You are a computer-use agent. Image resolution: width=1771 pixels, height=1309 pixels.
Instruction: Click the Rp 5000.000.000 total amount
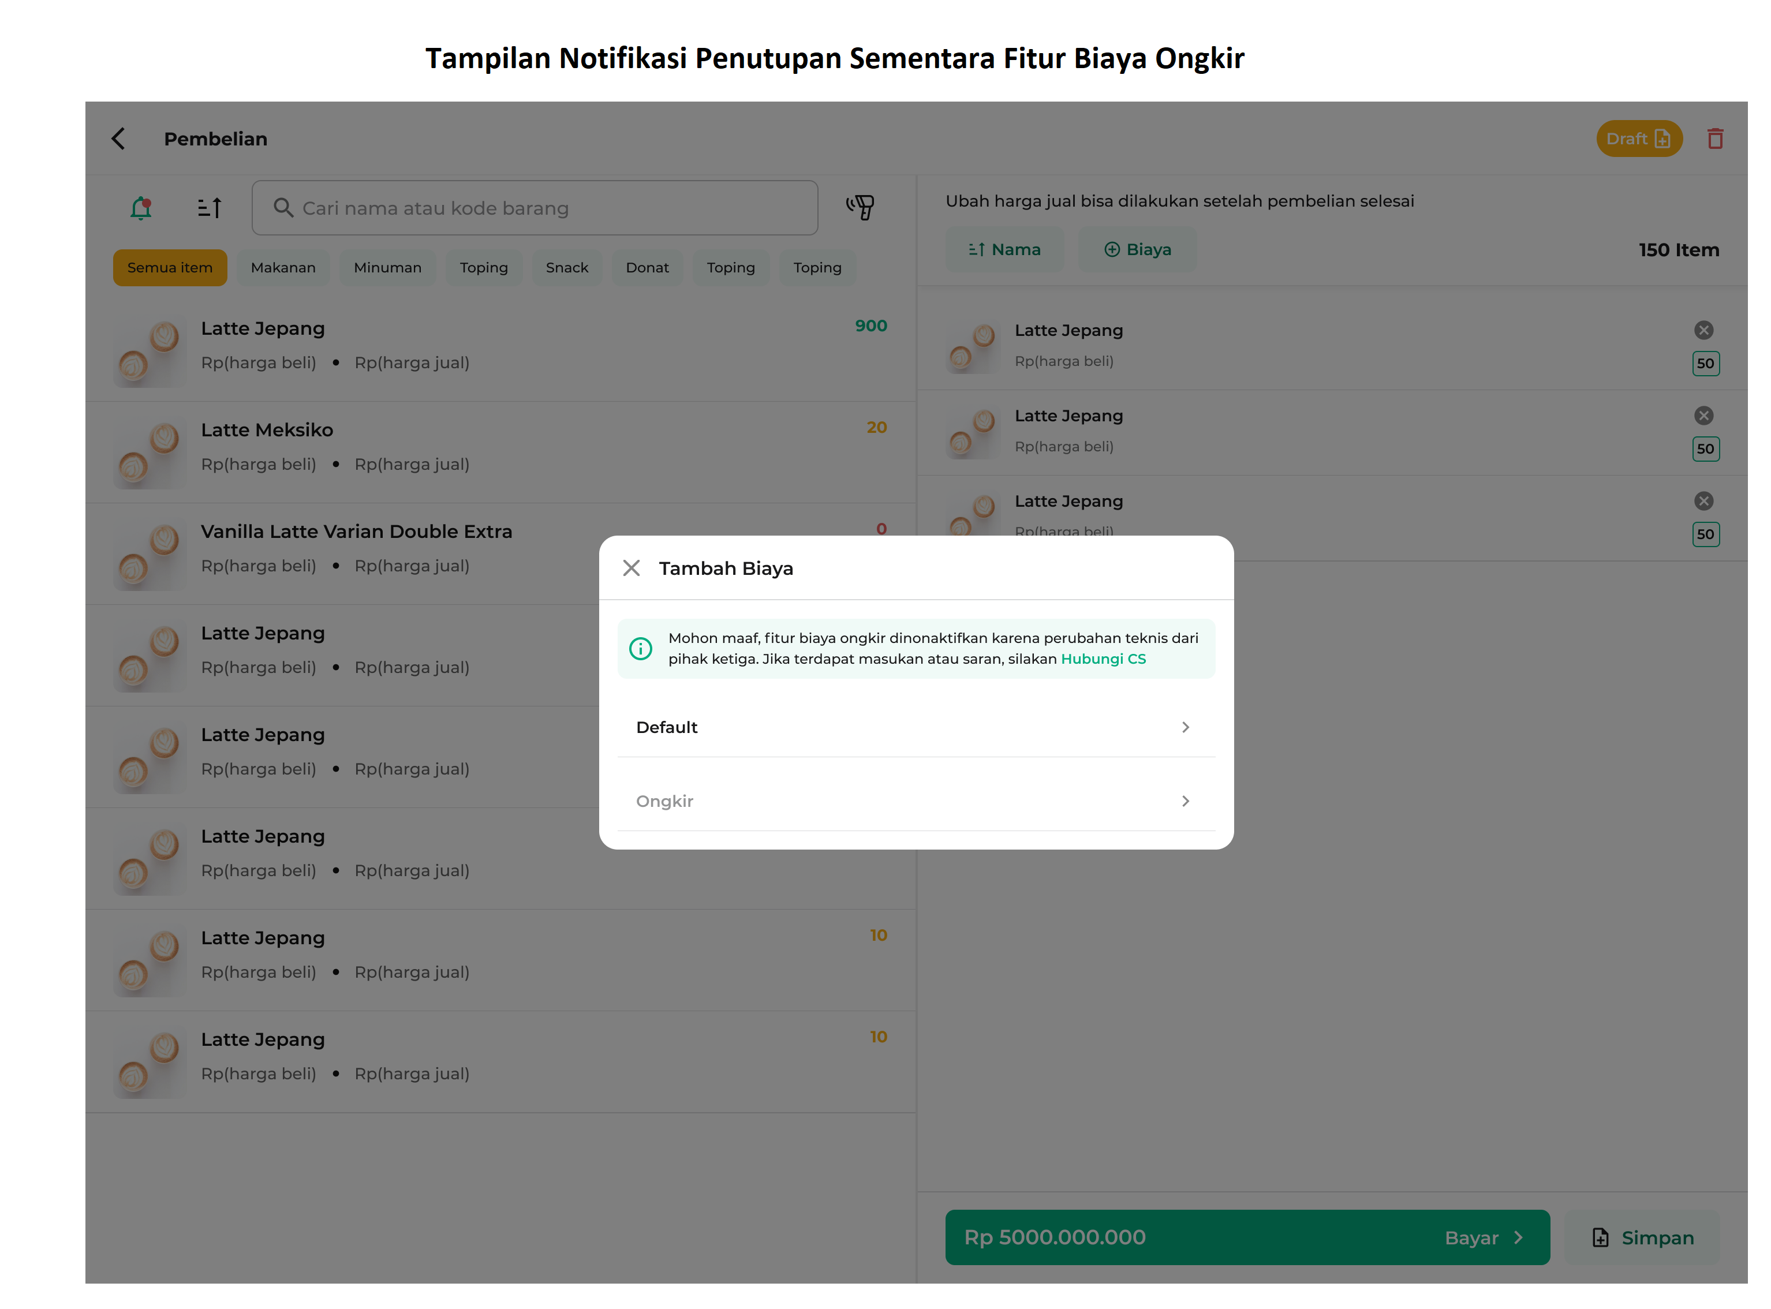[x=1055, y=1237]
